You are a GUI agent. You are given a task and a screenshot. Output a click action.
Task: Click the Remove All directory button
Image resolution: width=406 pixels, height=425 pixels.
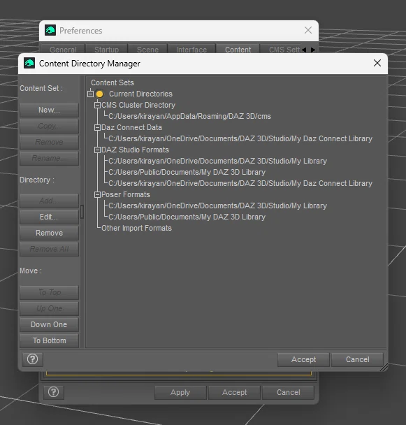pos(49,249)
